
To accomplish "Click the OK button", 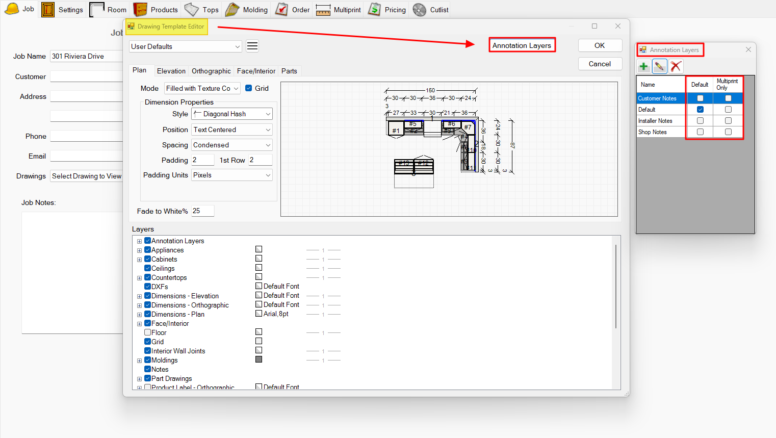I will [600, 45].
